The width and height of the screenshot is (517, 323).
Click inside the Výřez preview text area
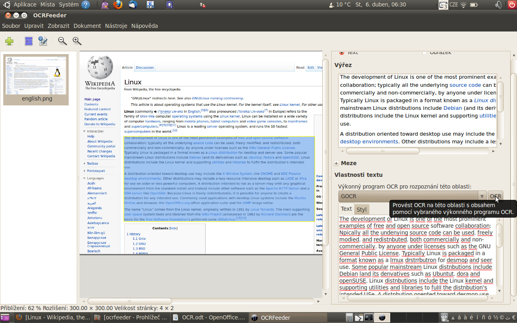pos(417,110)
